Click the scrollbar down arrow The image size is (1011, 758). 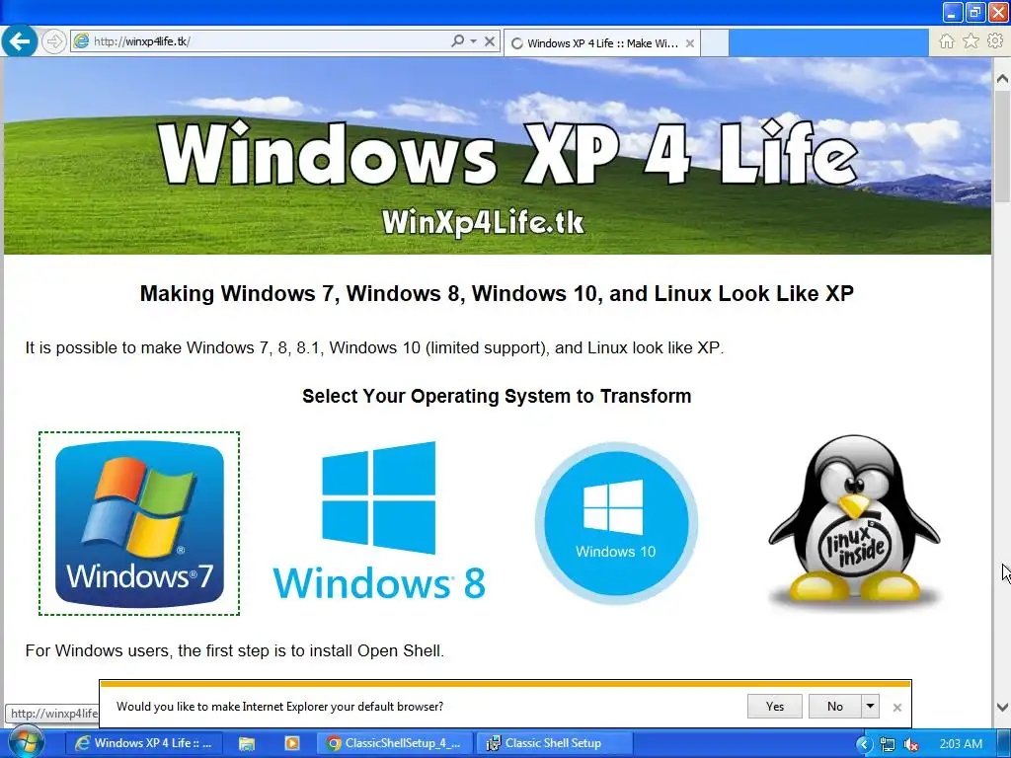pos(1002,707)
